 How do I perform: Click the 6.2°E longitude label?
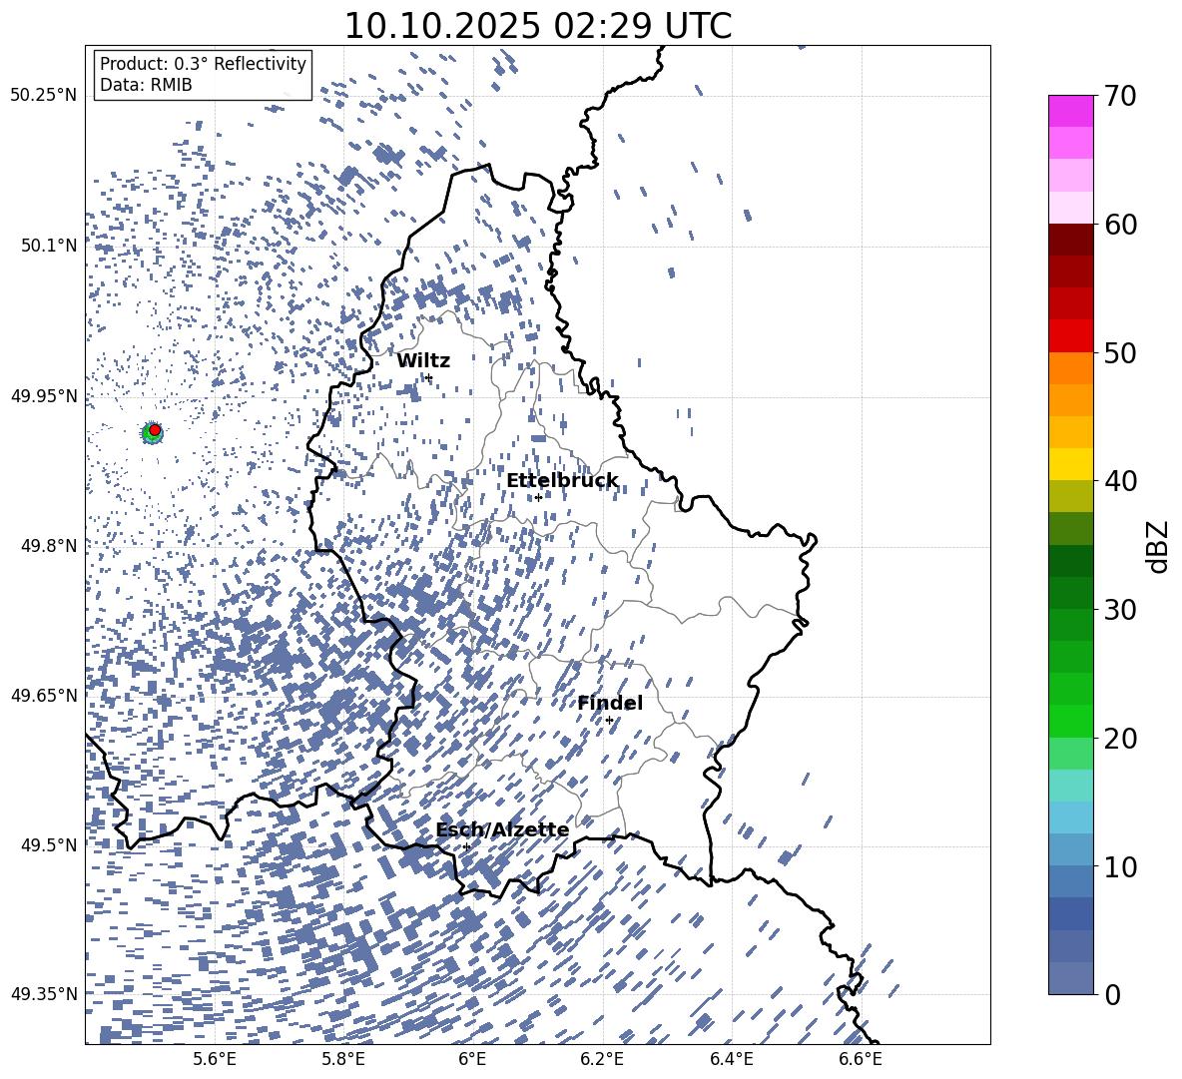click(x=602, y=1059)
